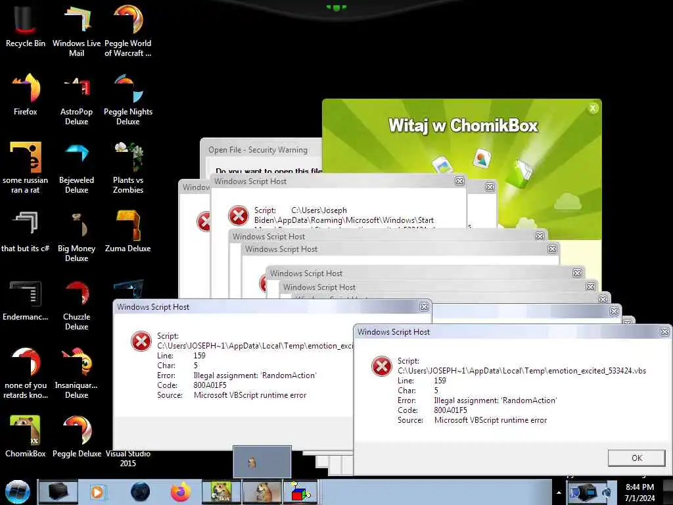Click the hamster taskbar preview thumbnail
Screen dimensions: 673x505
pos(262,462)
